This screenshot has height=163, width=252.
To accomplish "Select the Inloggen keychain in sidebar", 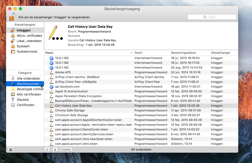I will pos(24,30).
